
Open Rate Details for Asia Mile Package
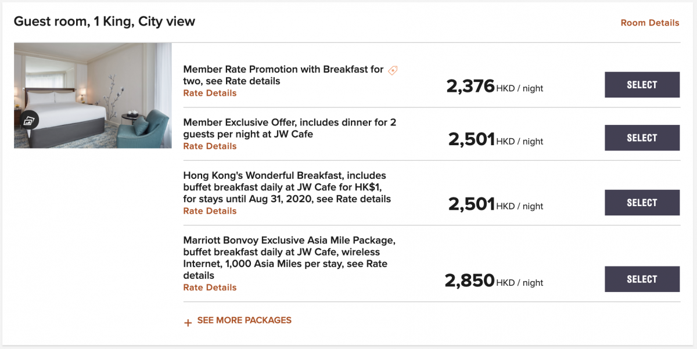210,287
